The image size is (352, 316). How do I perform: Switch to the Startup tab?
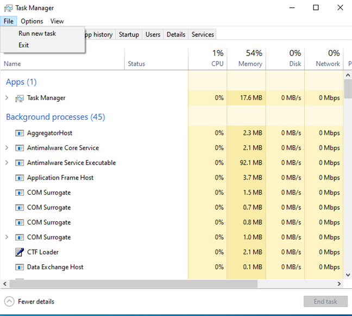pyautogui.click(x=129, y=35)
